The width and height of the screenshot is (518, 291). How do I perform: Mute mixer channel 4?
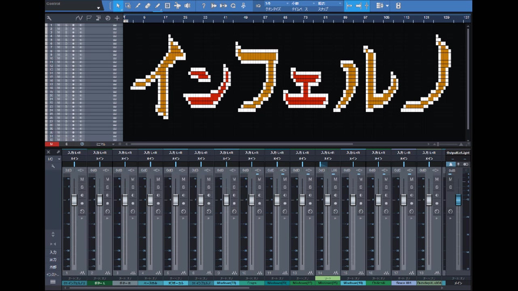[x=158, y=179]
